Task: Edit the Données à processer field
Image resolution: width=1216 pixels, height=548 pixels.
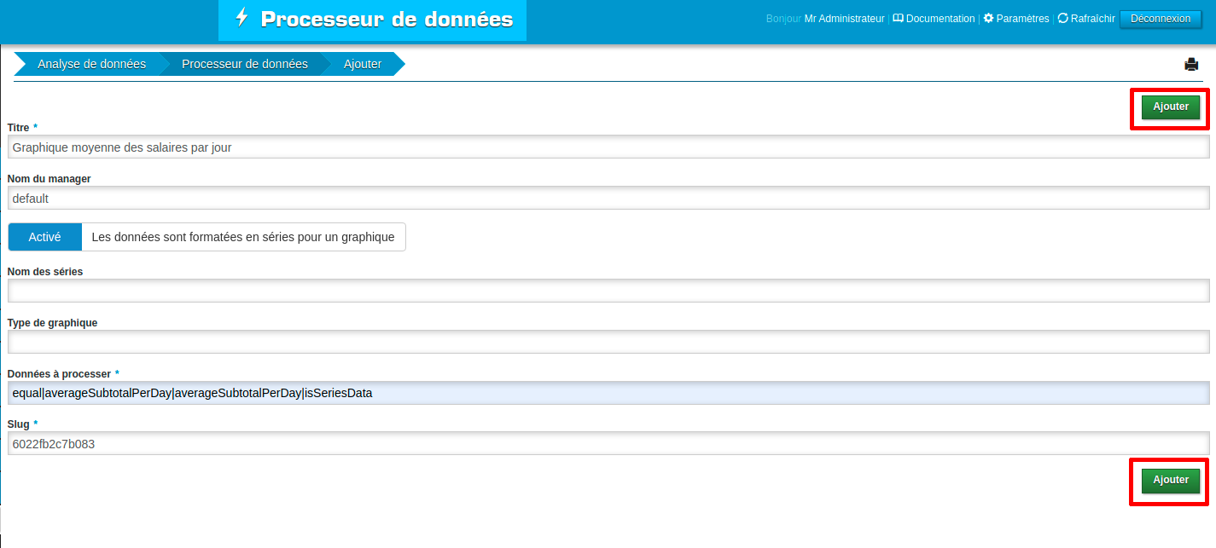Action: tap(608, 393)
